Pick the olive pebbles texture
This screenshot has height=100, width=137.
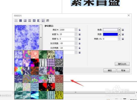59,87
